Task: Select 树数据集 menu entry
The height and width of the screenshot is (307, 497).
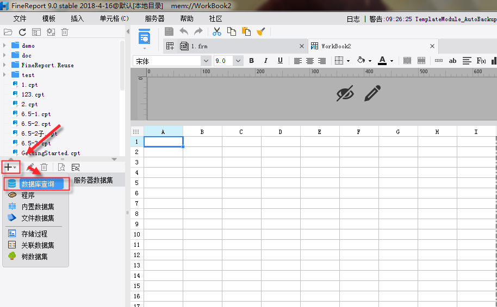Action: [36, 257]
